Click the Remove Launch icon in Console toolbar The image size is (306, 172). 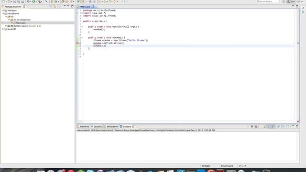(x=252, y=127)
